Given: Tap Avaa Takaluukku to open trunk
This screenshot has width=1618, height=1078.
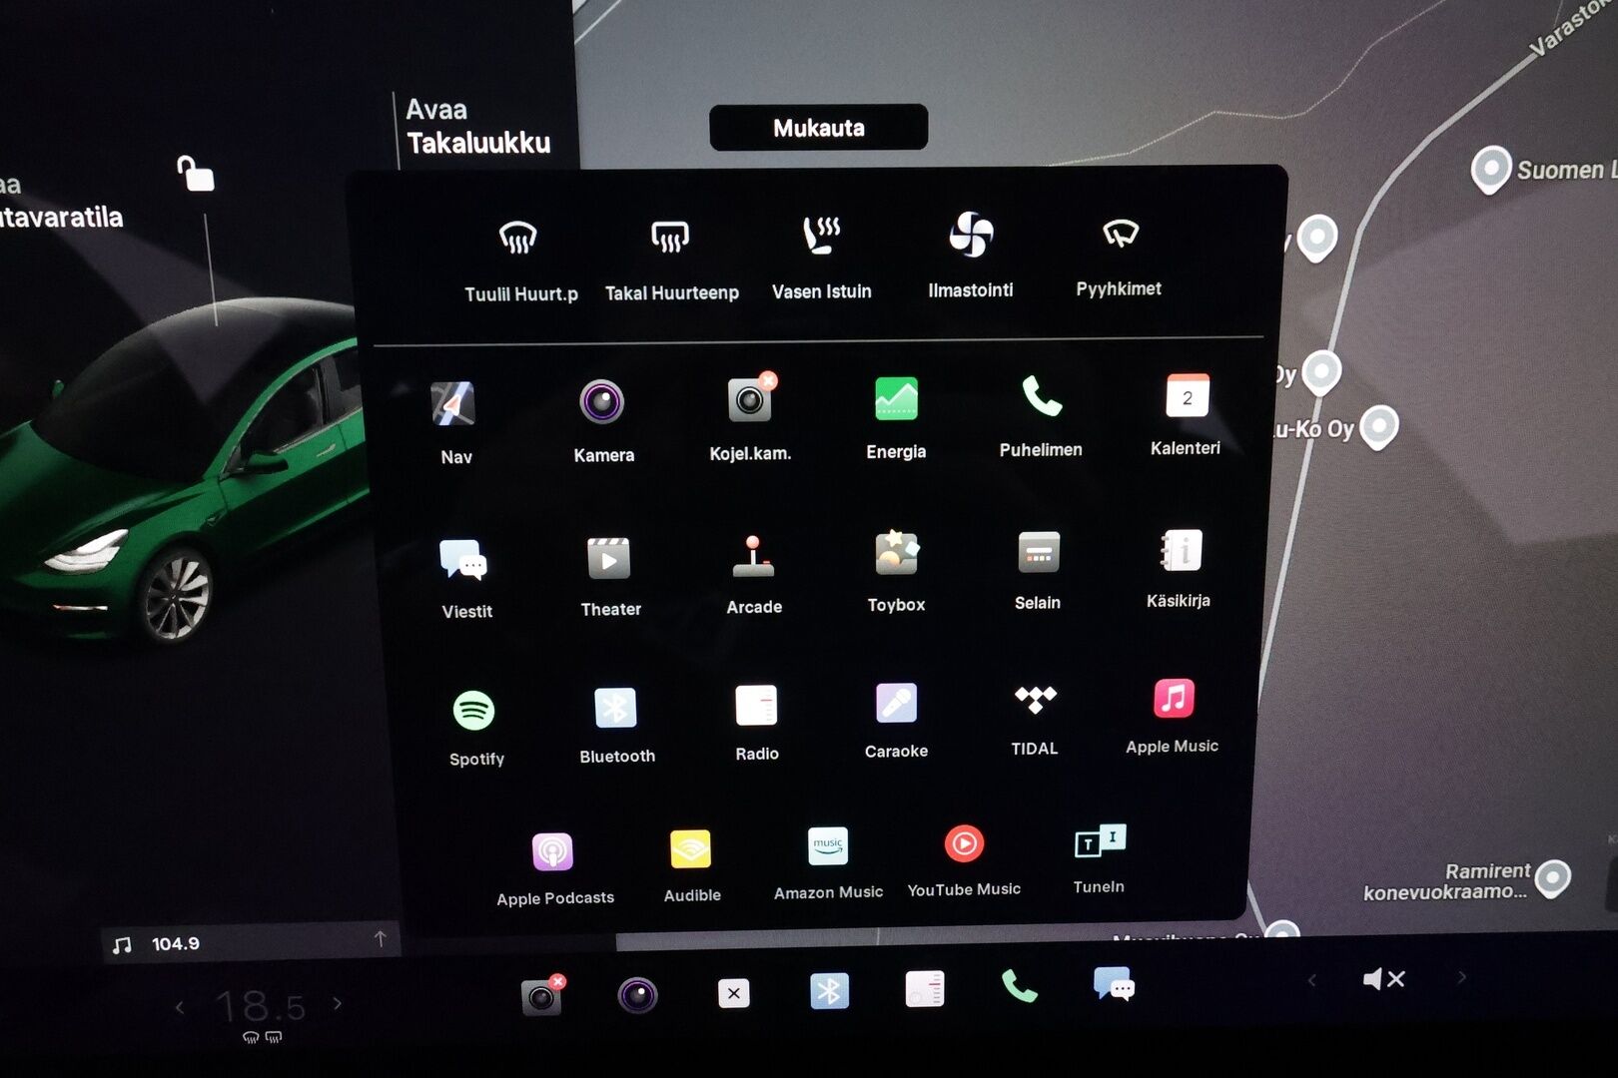Looking at the screenshot, I should [x=477, y=127].
